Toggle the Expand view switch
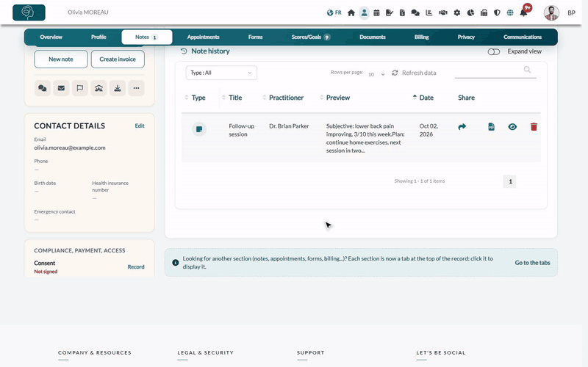Viewport: 588px width, 367px height. pyautogui.click(x=493, y=51)
